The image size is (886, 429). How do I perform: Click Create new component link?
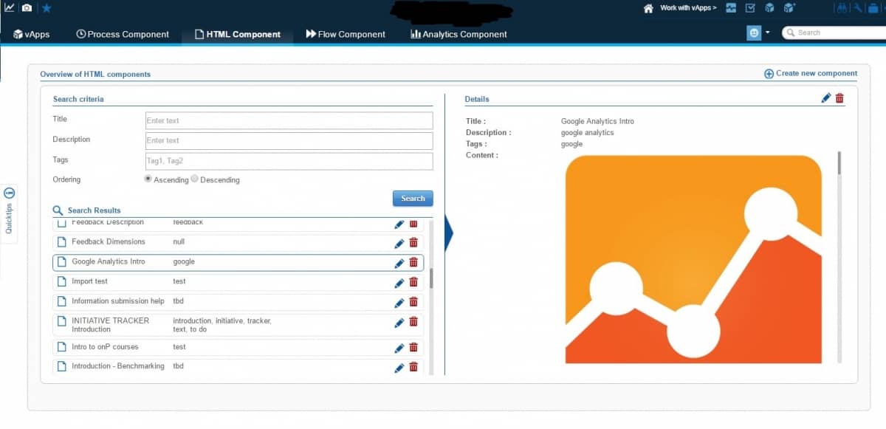811,74
